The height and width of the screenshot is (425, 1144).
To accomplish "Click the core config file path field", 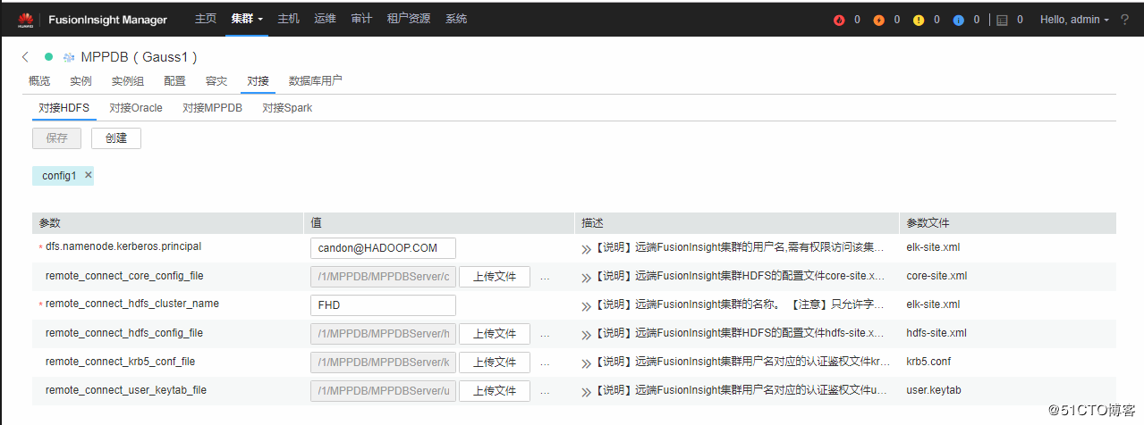I will pos(383,277).
